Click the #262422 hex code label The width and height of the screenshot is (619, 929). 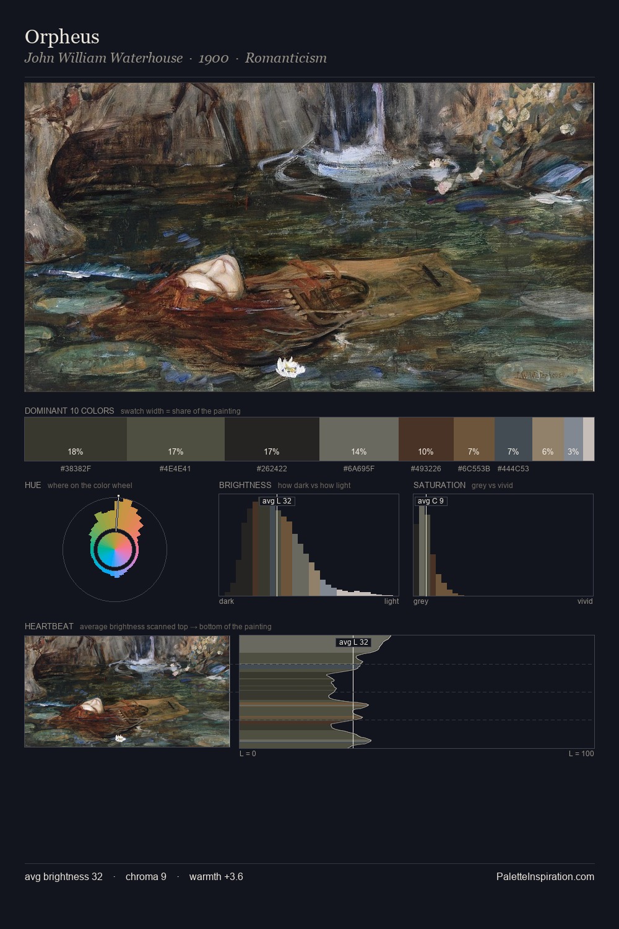pos(272,469)
